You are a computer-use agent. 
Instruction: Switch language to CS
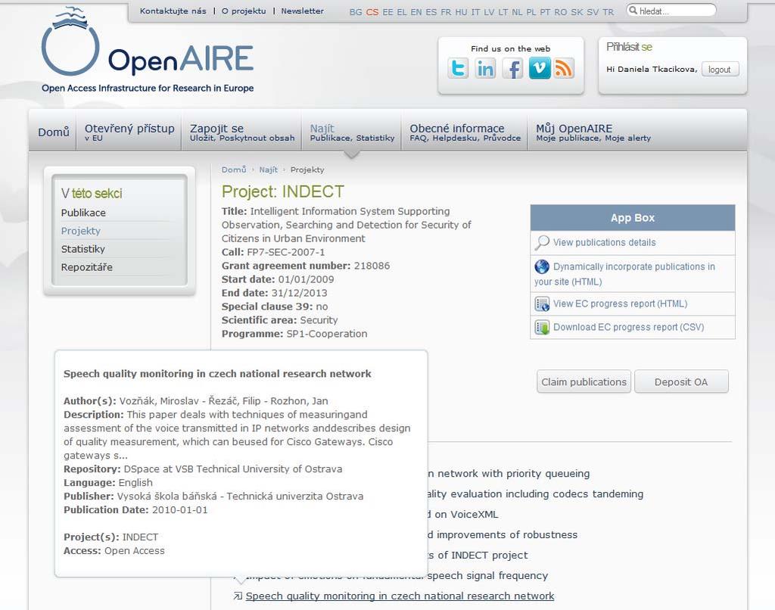click(x=372, y=12)
